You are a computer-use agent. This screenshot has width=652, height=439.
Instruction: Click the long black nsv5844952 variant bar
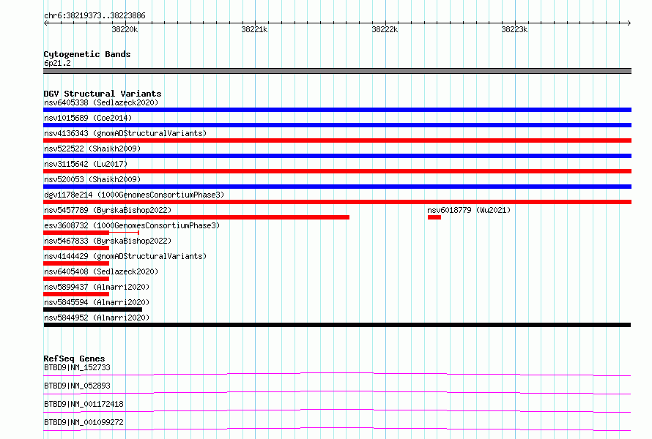point(337,325)
